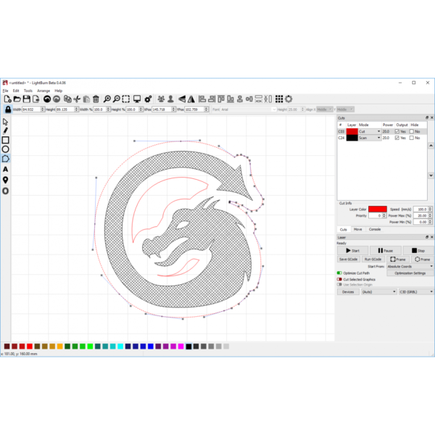
Task: Click the lock aspect ratio padlock
Action: pyautogui.click(x=8, y=109)
